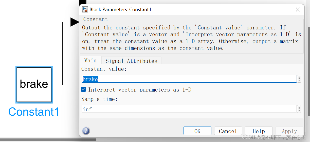
Task: Click the Cancel button
Action: (x=228, y=131)
